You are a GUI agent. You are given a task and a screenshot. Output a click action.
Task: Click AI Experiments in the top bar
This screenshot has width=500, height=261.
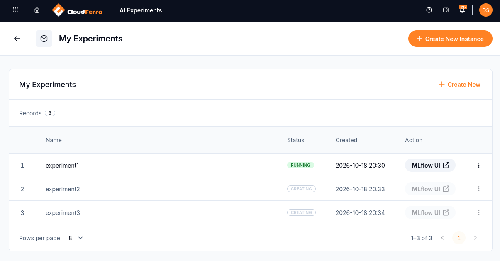click(141, 10)
